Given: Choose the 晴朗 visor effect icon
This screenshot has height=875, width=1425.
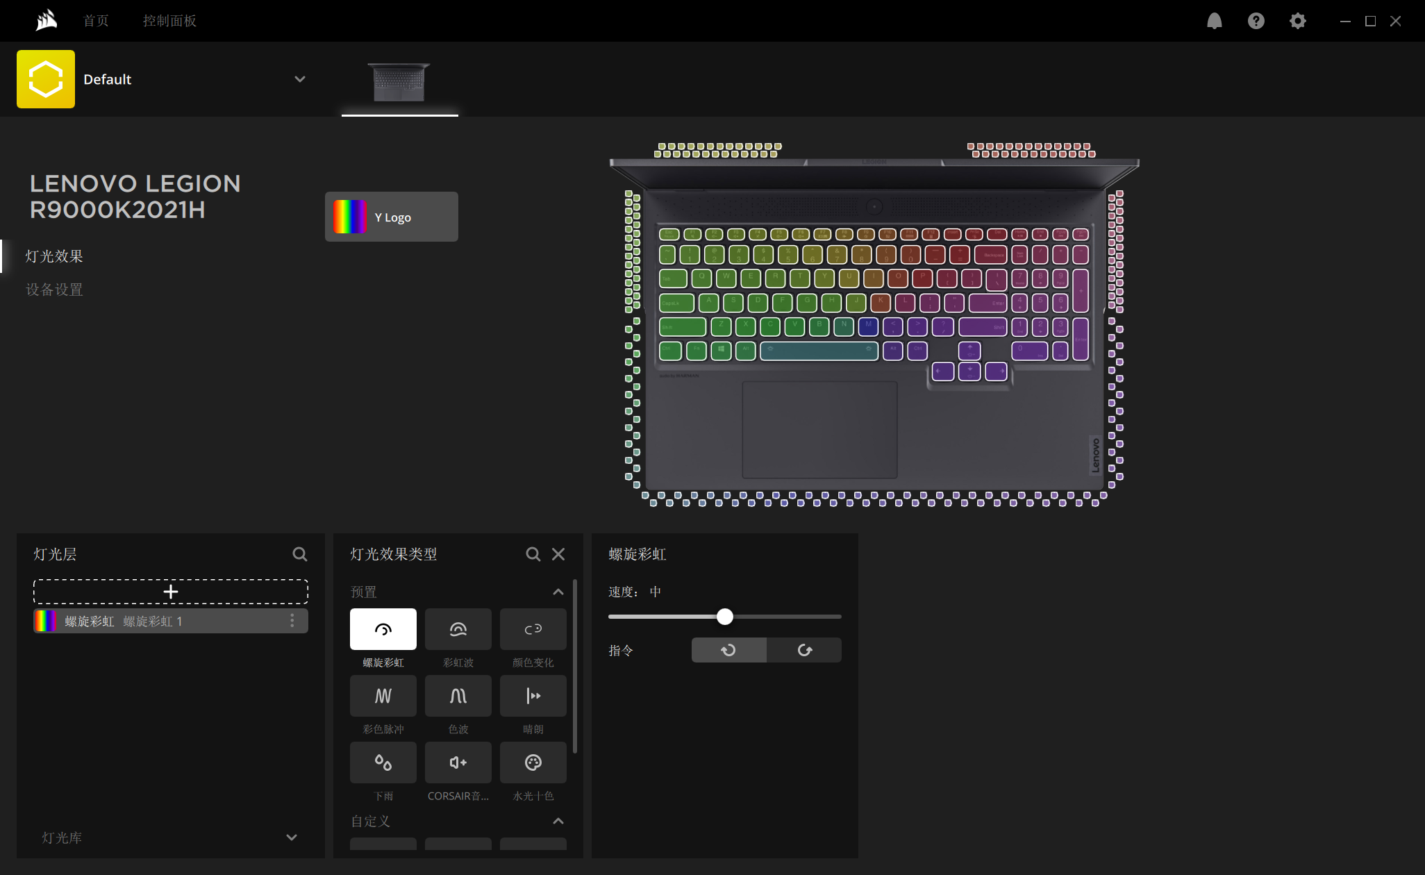Looking at the screenshot, I should pyautogui.click(x=533, y=696).
